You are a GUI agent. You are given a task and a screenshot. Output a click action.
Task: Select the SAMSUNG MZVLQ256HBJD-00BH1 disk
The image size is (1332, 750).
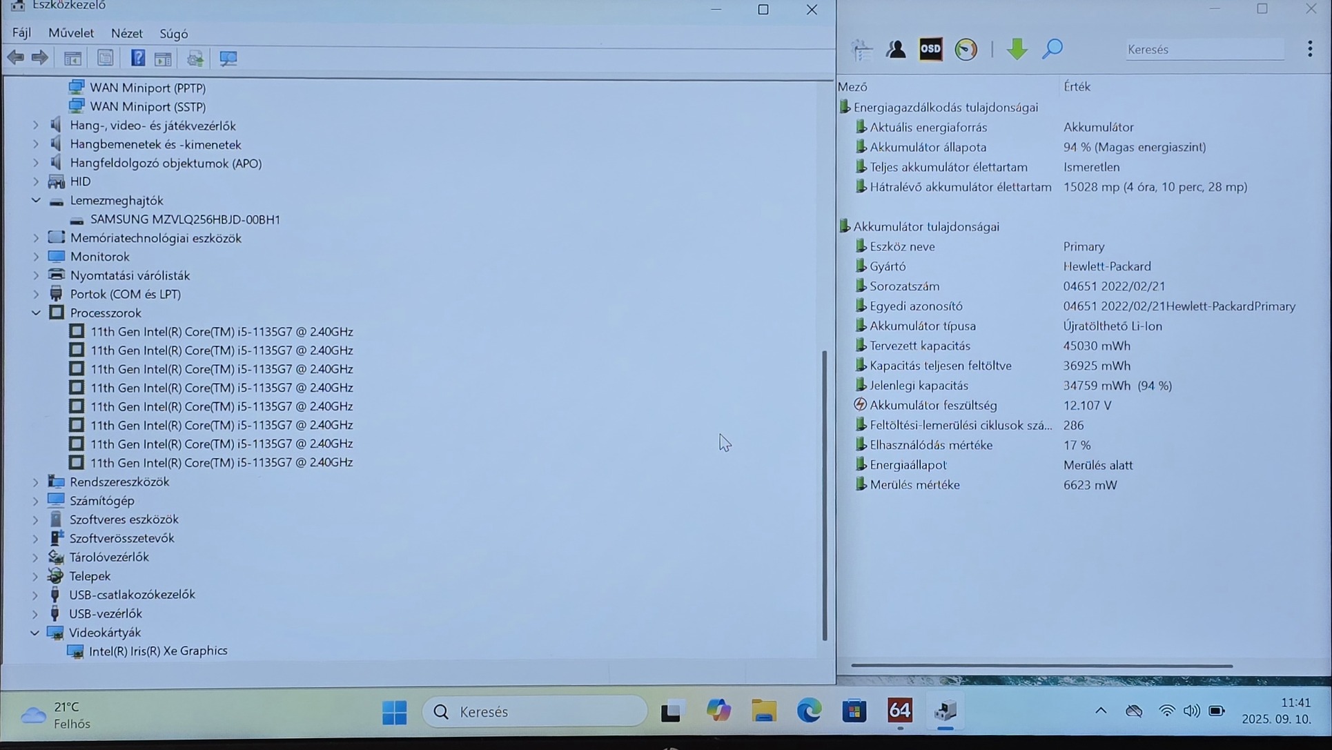click(x=185, y=219)
